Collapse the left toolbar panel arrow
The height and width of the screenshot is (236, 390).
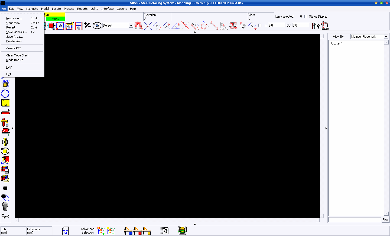click(x=13, y=128)
